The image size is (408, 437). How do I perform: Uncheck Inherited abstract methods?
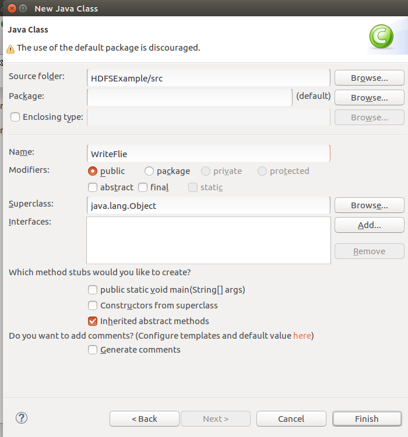coord(93,321)
